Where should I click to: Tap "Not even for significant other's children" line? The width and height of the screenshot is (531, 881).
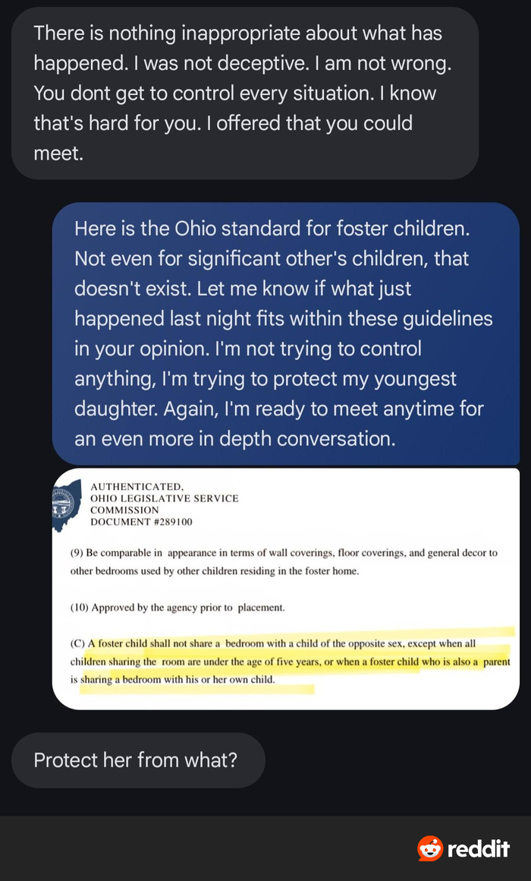point(271,258)
